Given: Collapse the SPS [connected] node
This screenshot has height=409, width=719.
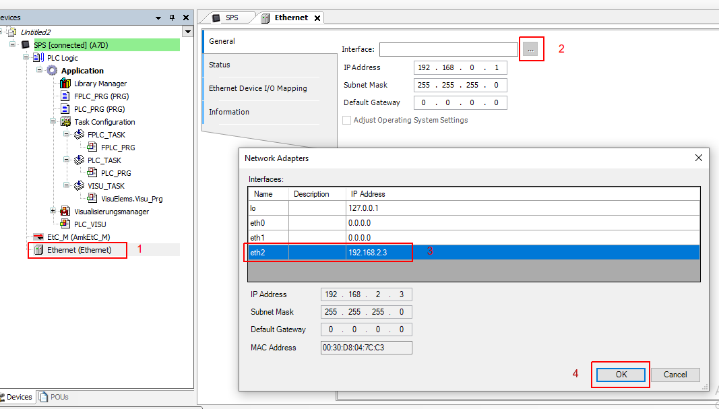Looking at the screenshot, I should point(12,44).
